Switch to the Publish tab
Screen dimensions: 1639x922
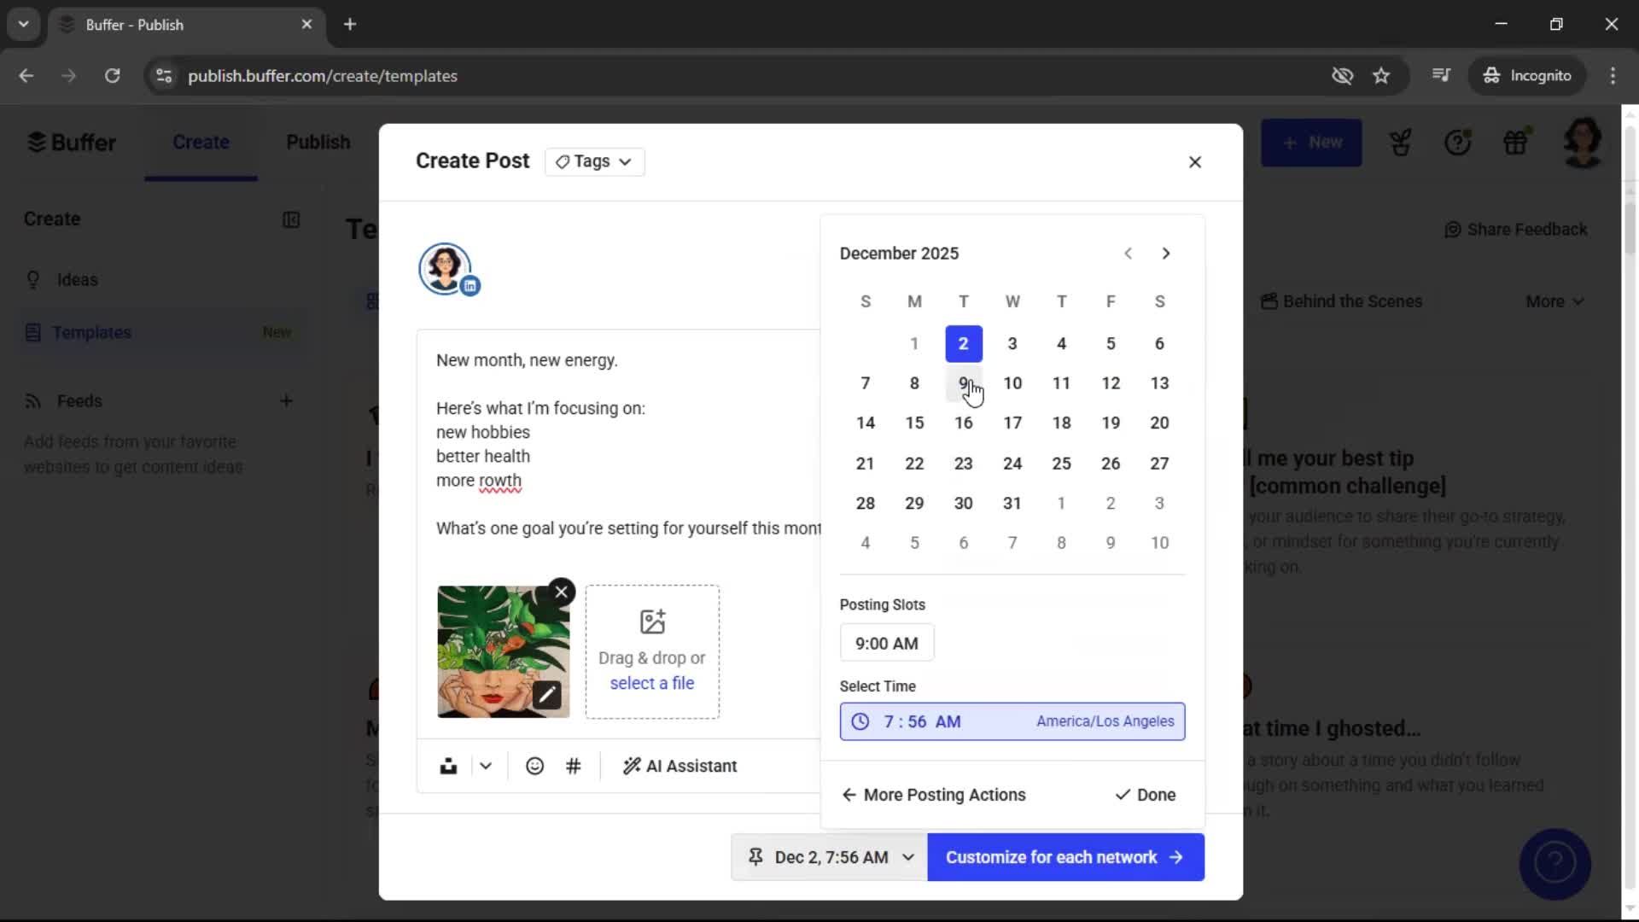[x=318, y=143]
